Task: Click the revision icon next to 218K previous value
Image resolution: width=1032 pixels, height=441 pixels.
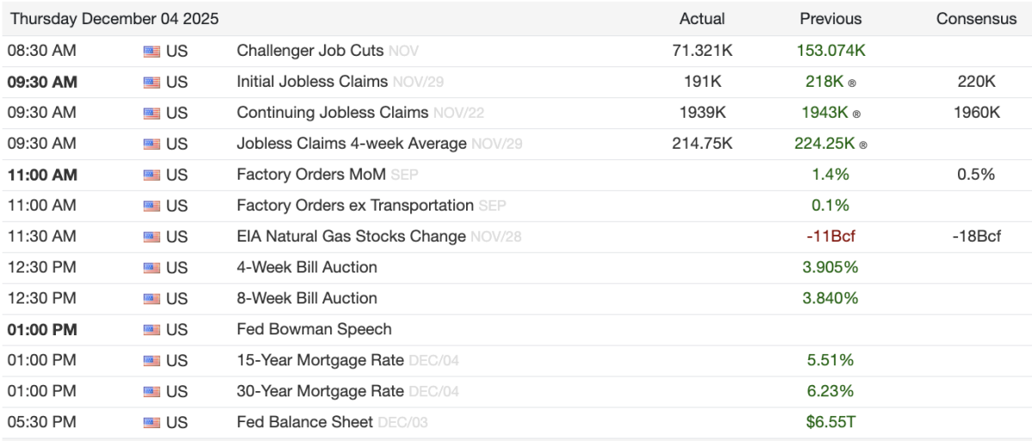Action: click(852, 83)
